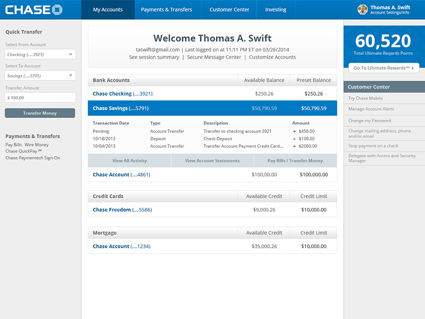Screen dimensions: 425x319
Task: Click View All Activity button
Action: click(x=129, y=161)
